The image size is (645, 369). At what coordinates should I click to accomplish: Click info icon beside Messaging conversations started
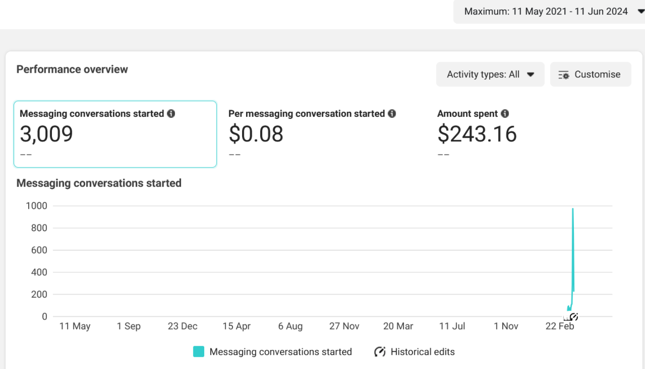click(171, 114)
